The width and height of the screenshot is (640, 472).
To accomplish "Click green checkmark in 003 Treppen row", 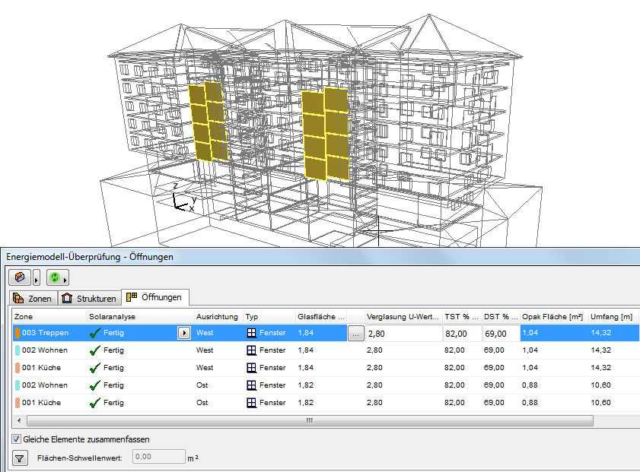I will pyautogui.click(x=95, y=333).
